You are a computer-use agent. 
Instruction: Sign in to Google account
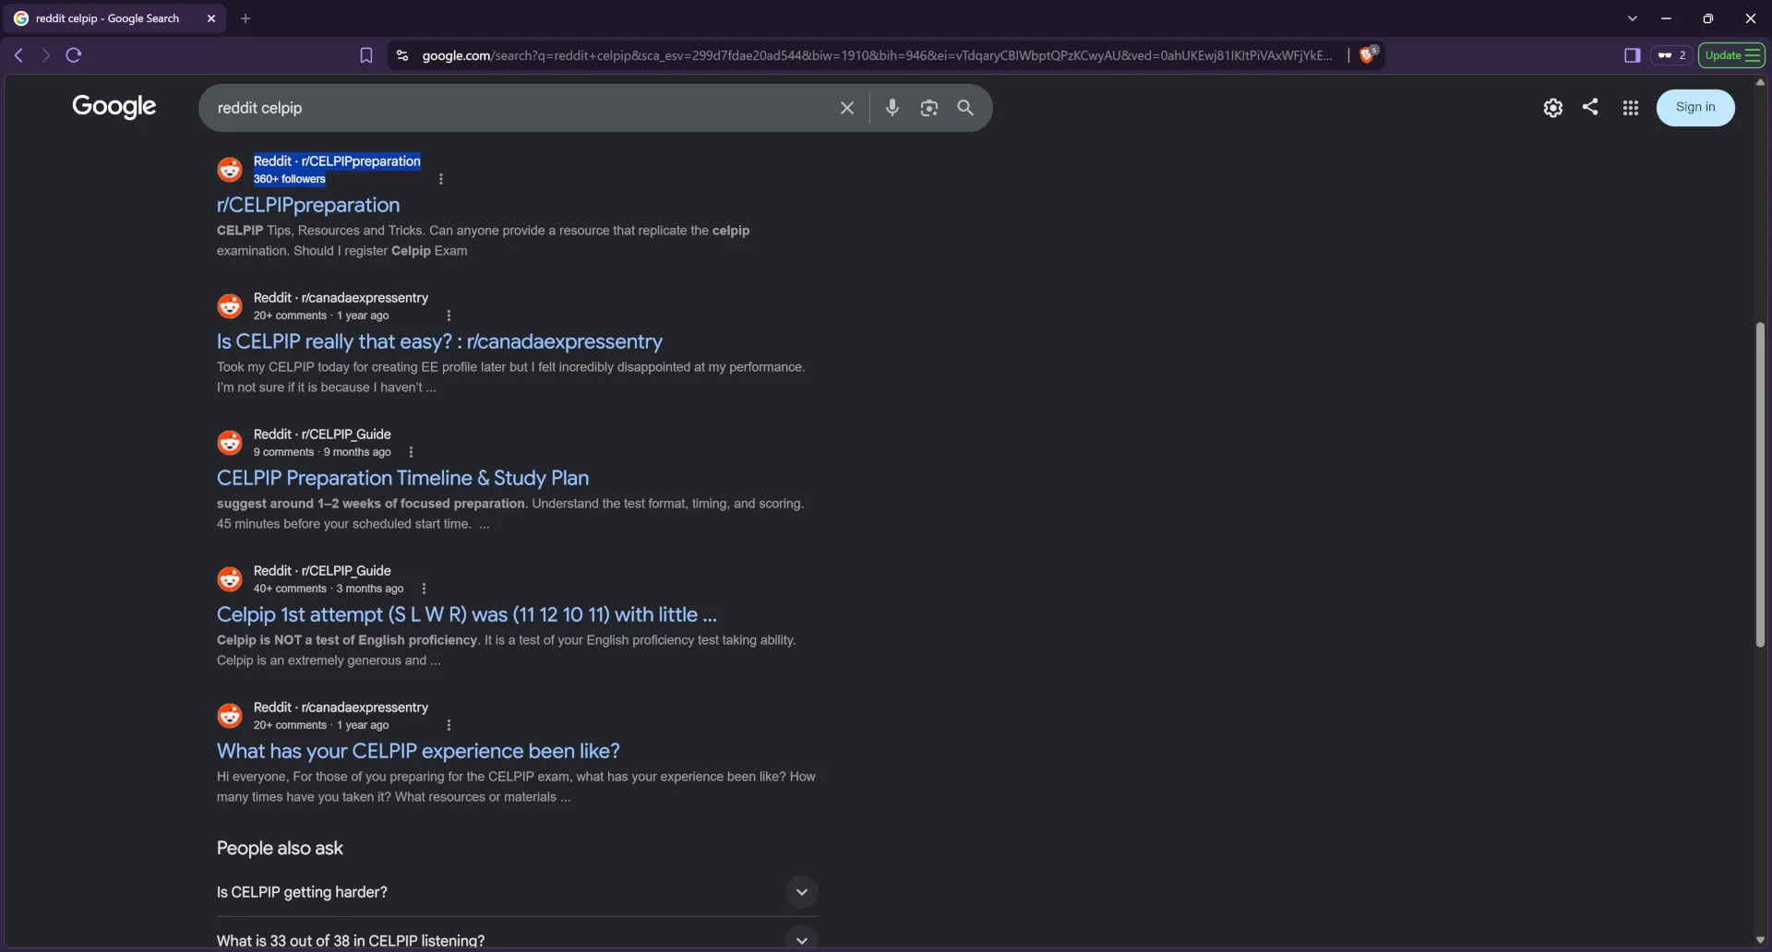(1695, 107)
